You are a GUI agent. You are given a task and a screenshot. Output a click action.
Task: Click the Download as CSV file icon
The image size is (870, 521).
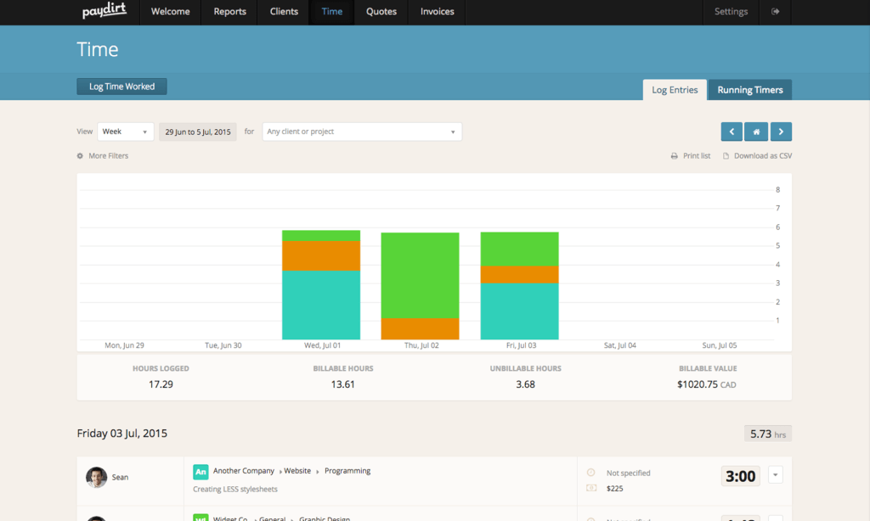click(726, 156)
